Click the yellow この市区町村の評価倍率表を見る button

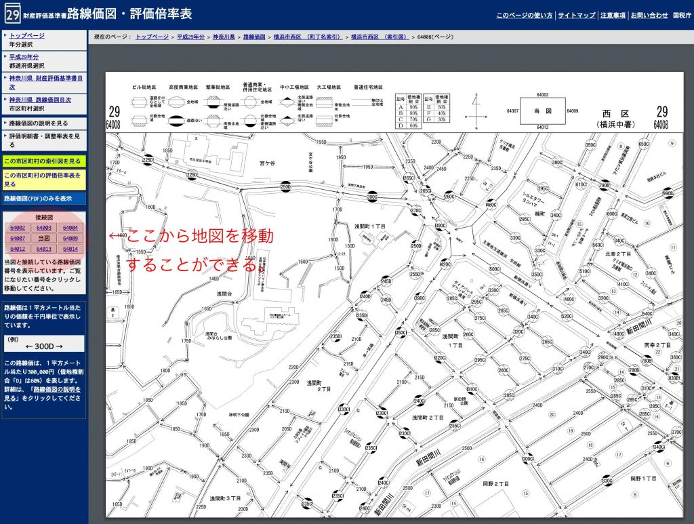pyautogui.click(x=42, y=180)
